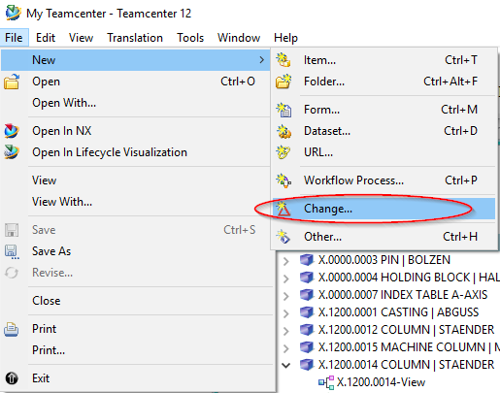This screenshot has height=393, width=500.
Task: Expand X.1200.0001 CASTING tree node
Action: click(285, 313)
